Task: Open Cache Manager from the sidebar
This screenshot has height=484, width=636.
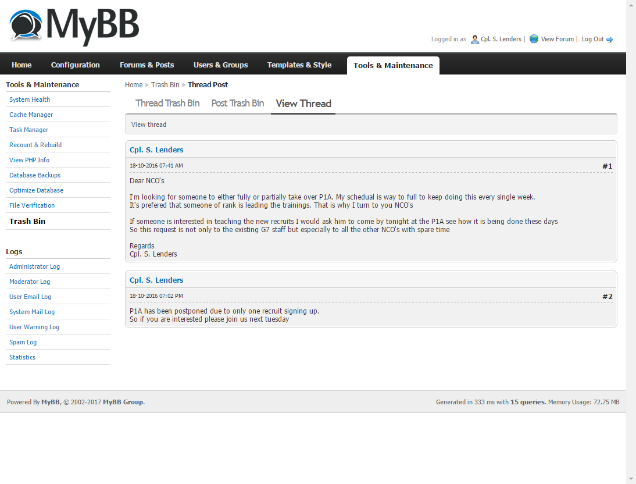Action: [x=31, y=115]
